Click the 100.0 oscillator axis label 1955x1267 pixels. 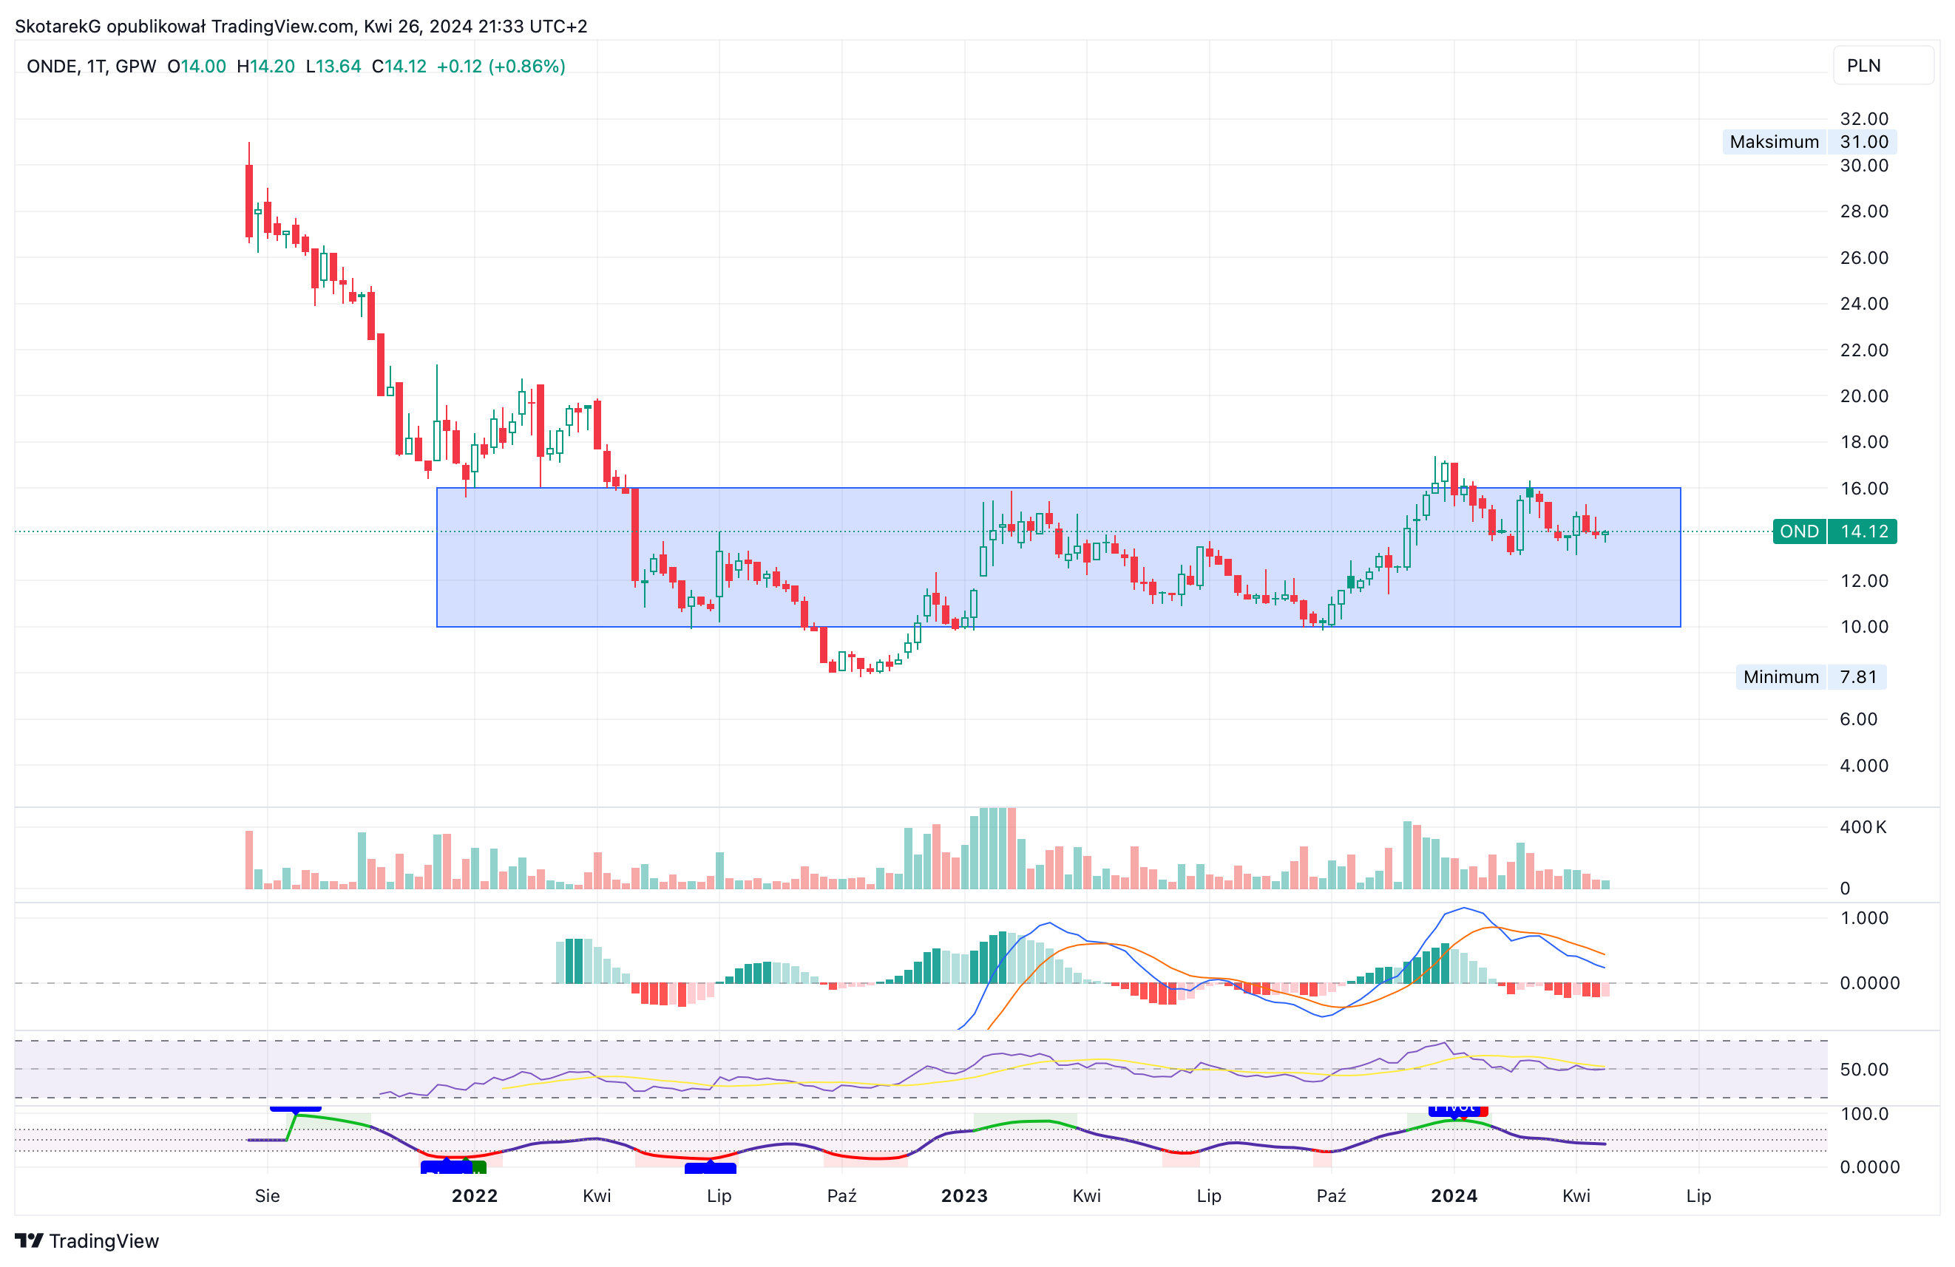(x=1864, y=1113)
